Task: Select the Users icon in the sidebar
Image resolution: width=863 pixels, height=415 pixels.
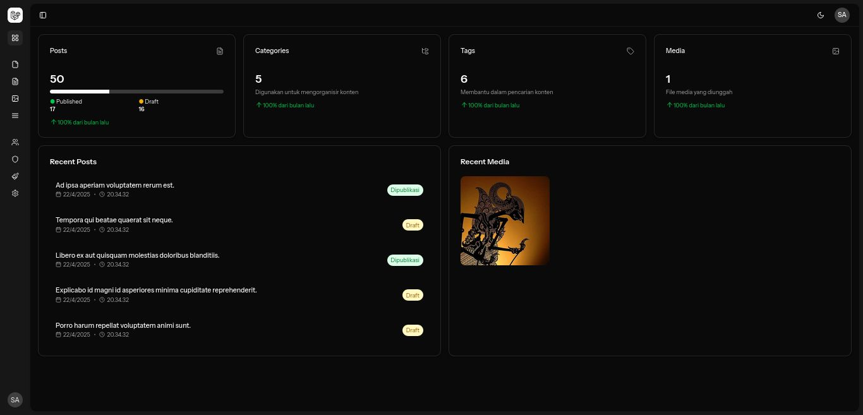Action: pyautogui.click(x=15, y=141)
